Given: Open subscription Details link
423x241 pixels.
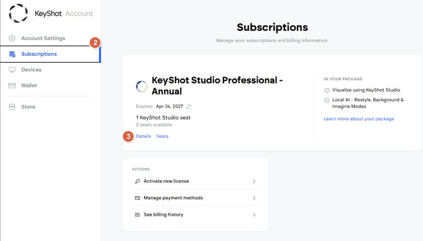Looking at the screenshot, I should [x=143, y=136].
